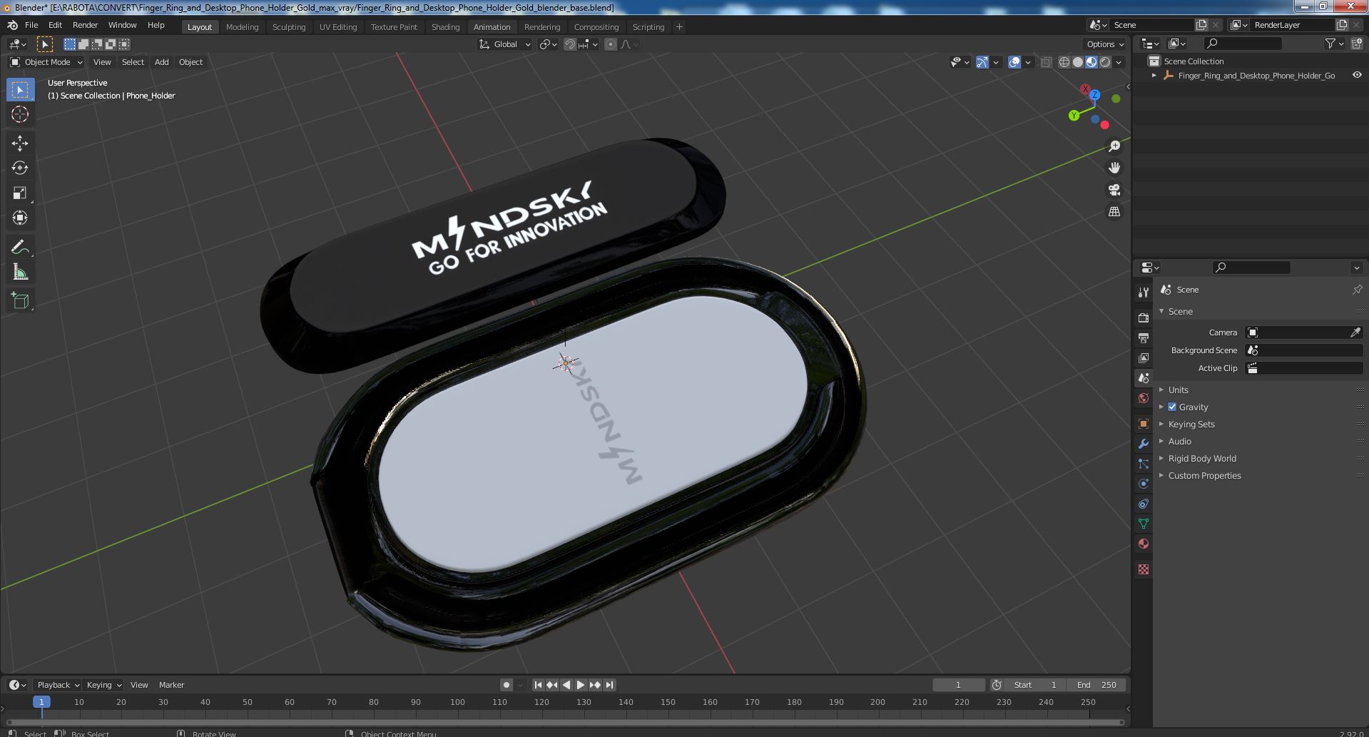Open Modifier properties wrench tab
This screenshot has width=1369, height=737.
[x=1144, y=444]
